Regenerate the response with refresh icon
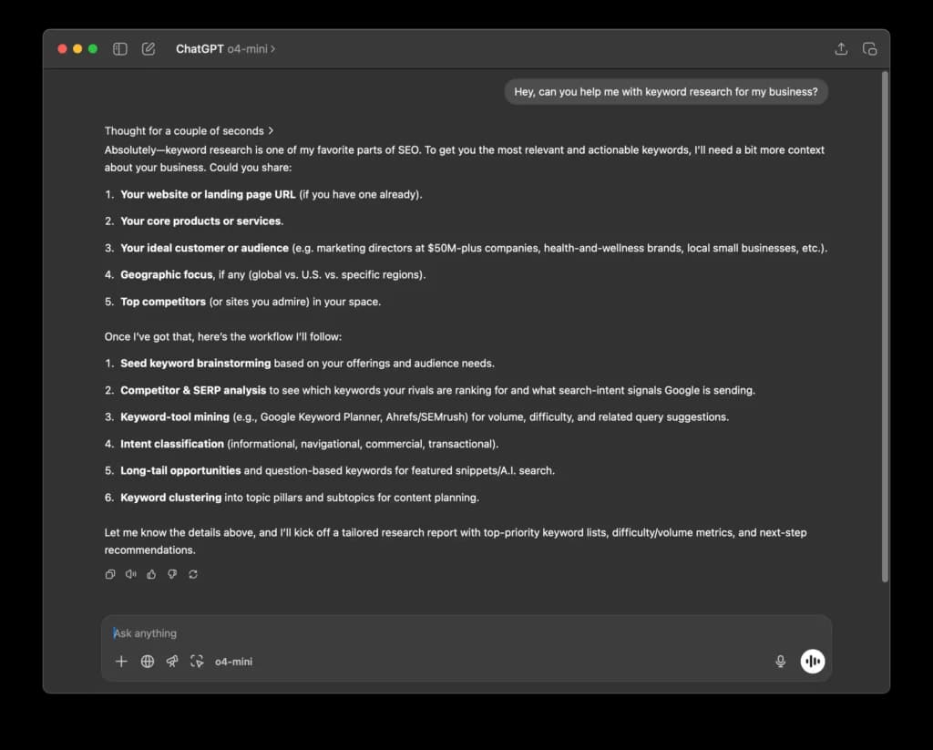Viewport: 933px width, 750px height. (193, 574)
